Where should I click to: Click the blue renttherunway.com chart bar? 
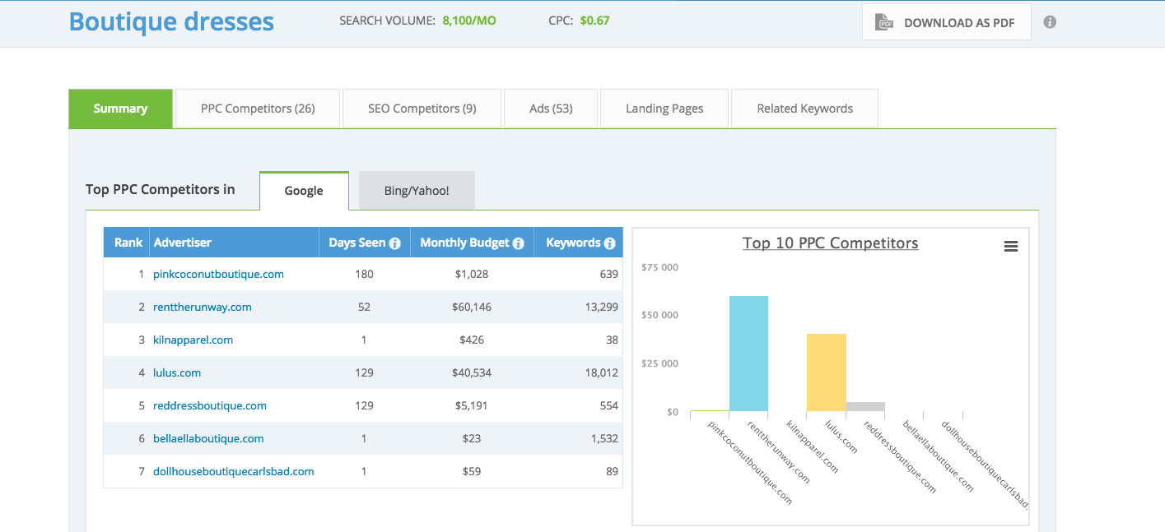pos(748,354)
